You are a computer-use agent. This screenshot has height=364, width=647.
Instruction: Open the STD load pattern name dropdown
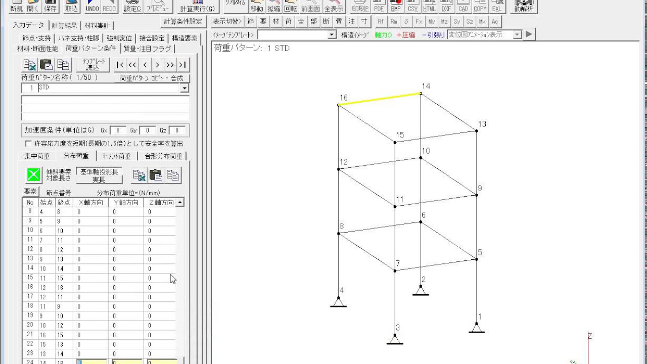(x=184, y=88)
